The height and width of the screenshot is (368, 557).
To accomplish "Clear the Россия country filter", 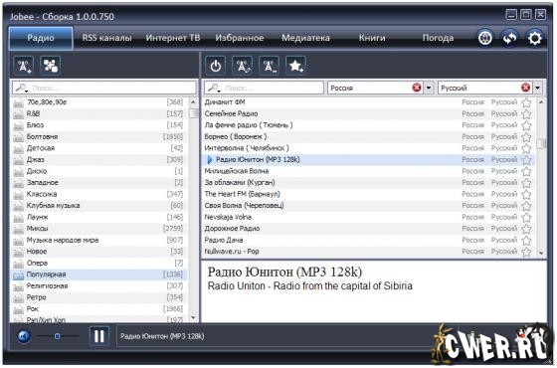I will 417,88.
